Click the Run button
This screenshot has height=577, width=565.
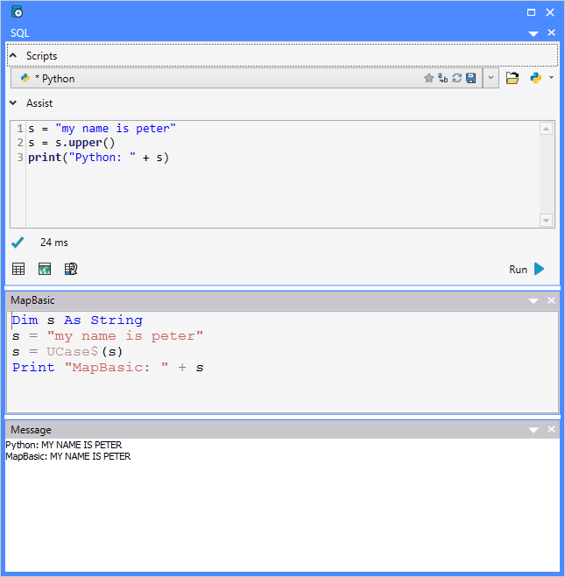(526, 270)
